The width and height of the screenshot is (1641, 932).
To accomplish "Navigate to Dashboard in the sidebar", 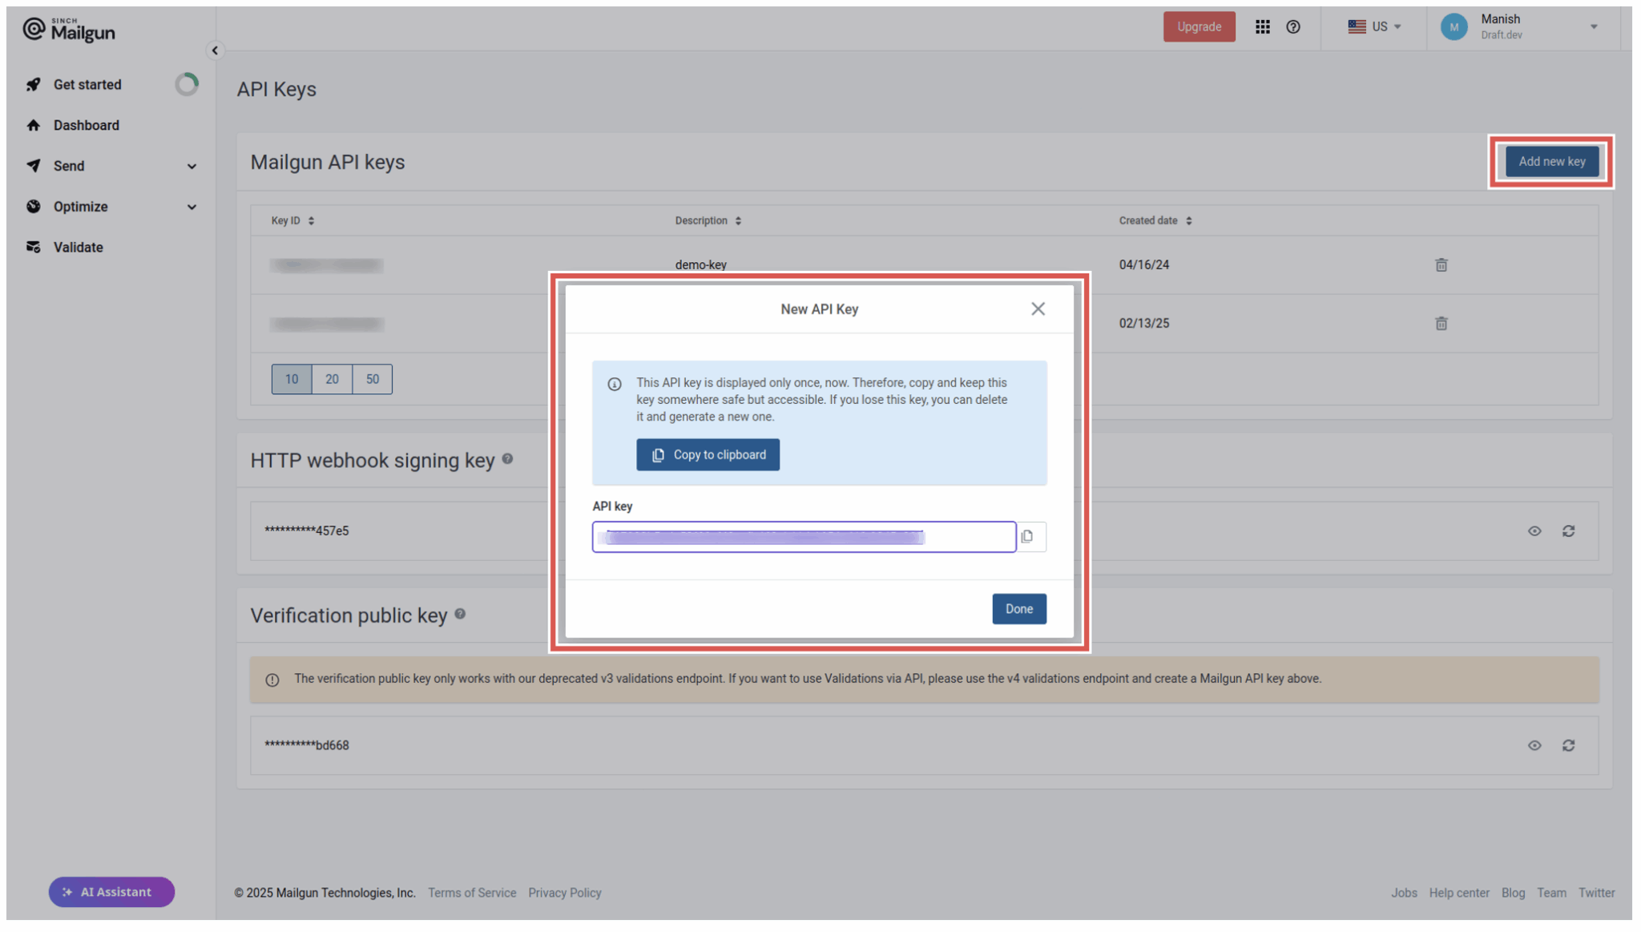I will click(x=86, y=125).
